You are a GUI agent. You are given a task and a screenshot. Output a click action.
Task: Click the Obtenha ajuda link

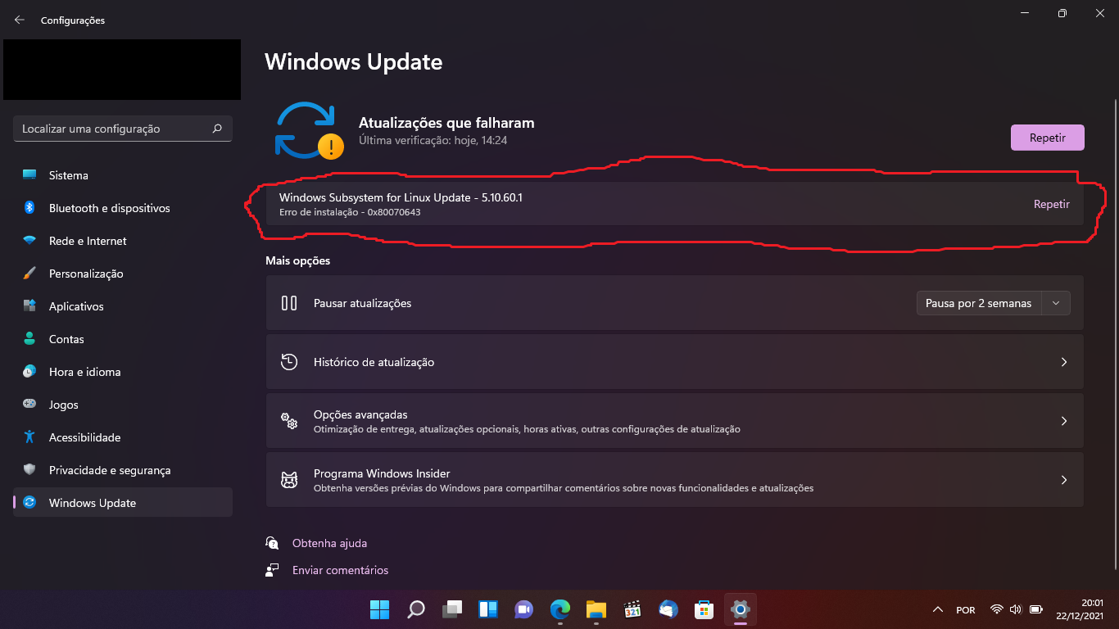pos(329,543)
